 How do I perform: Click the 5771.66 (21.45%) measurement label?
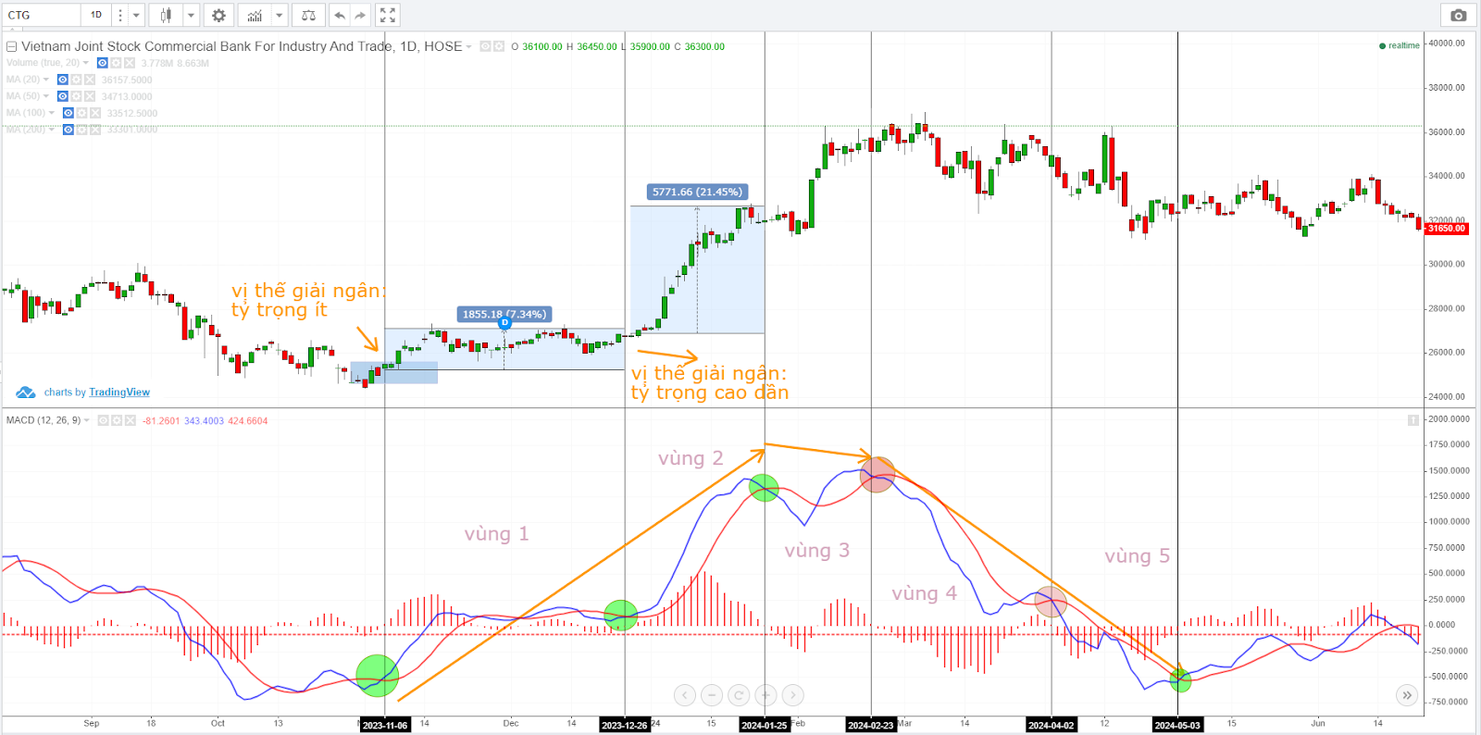coord(697,192)
